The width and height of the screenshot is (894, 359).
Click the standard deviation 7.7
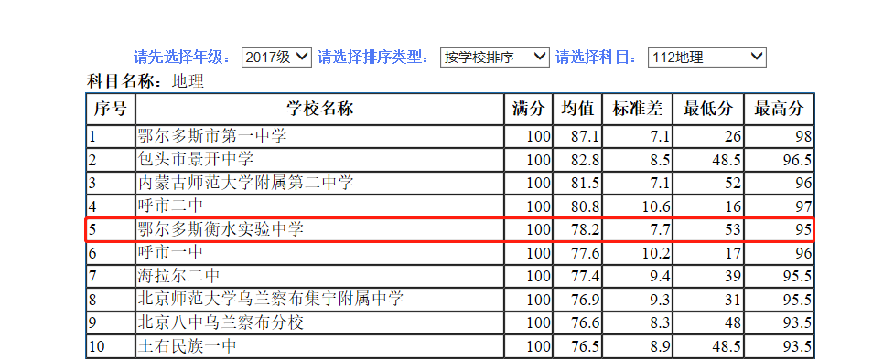[660, 230]
